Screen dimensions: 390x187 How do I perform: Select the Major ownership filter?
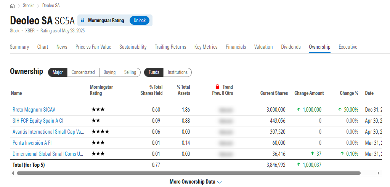coord(58,72)
